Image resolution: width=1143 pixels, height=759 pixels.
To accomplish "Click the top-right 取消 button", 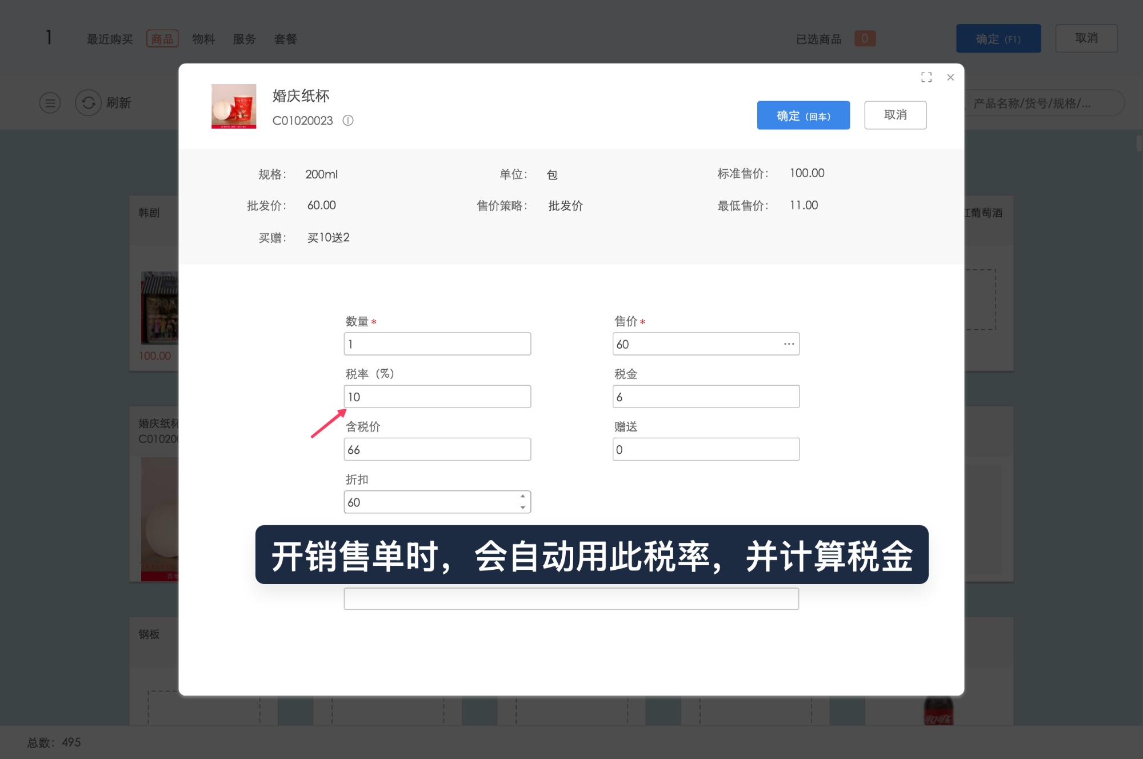I will point(1086,38).
